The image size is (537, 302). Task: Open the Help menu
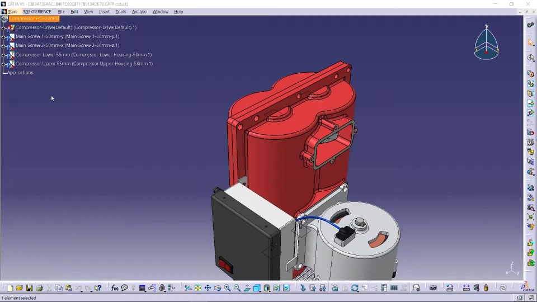(x=178, y=12)
